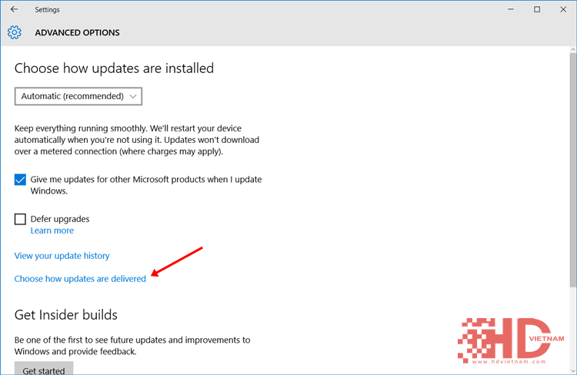
Task: Click the Get started button
Action: [44, 368]
